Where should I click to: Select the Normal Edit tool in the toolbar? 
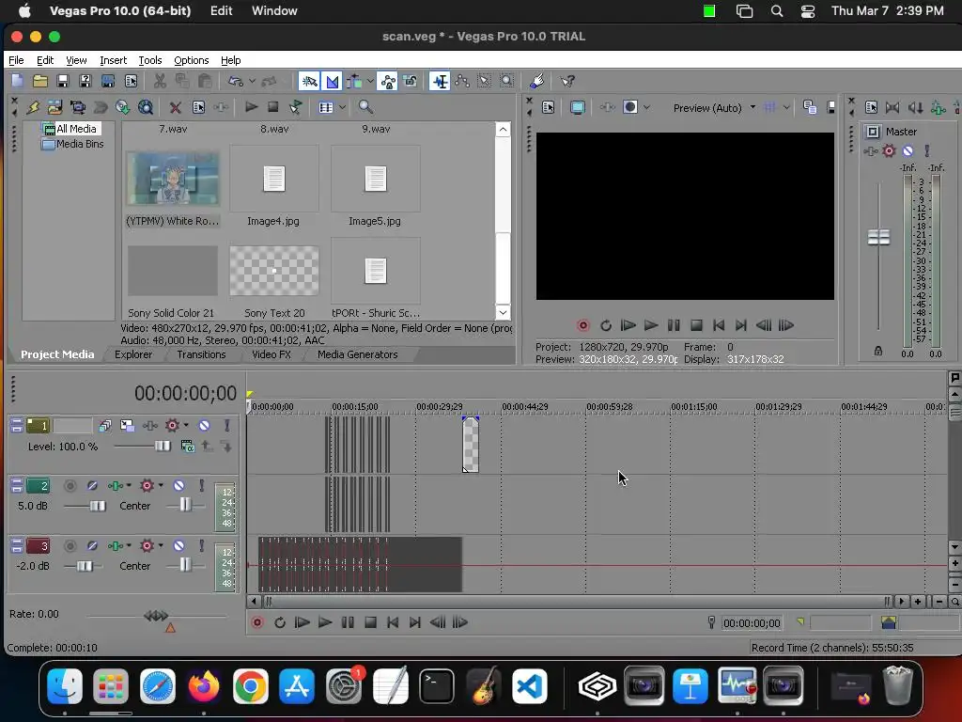[440, 81]
